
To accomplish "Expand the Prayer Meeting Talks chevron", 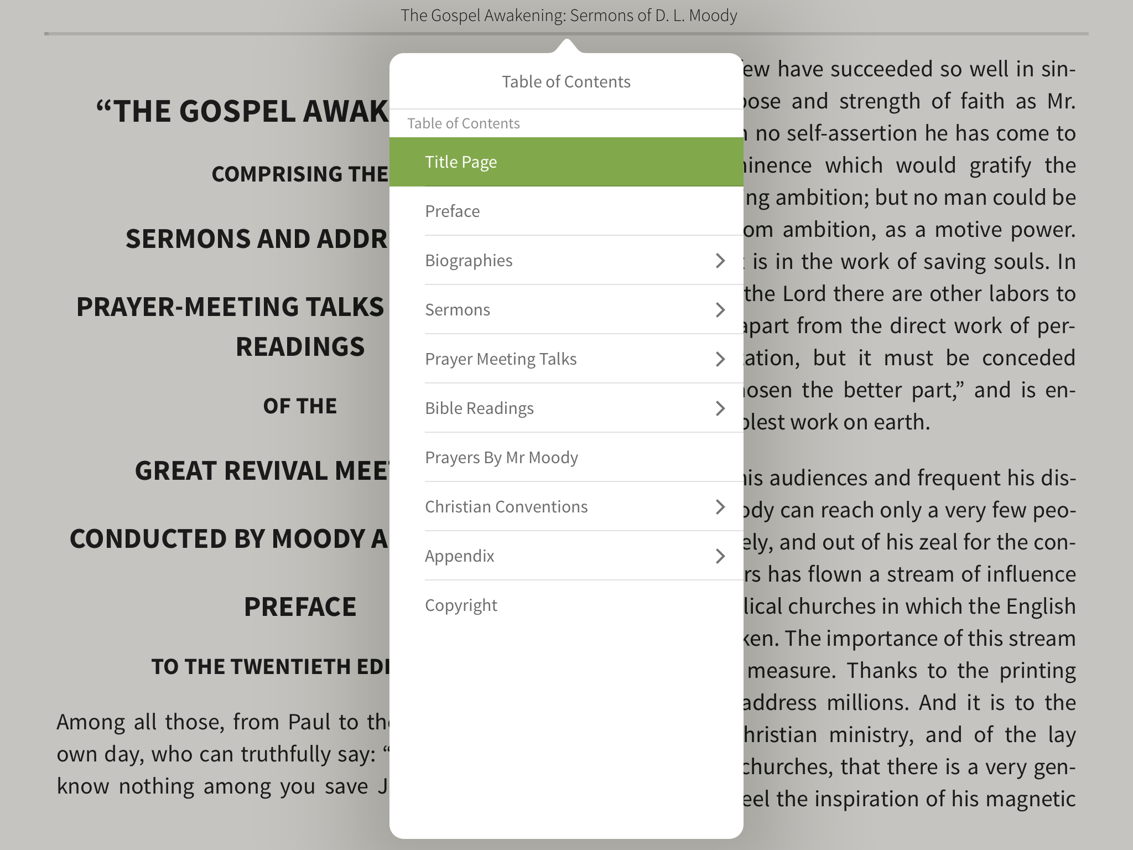I will (720, 359).
